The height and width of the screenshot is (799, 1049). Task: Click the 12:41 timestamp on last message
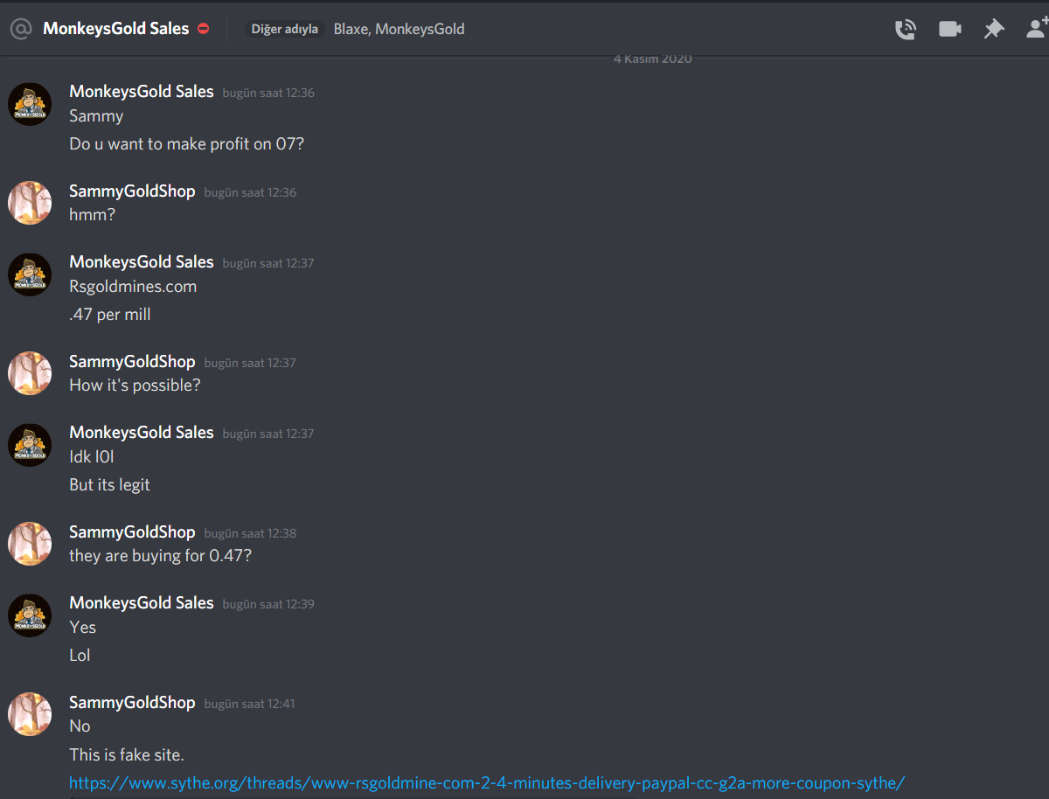point(249,704)
